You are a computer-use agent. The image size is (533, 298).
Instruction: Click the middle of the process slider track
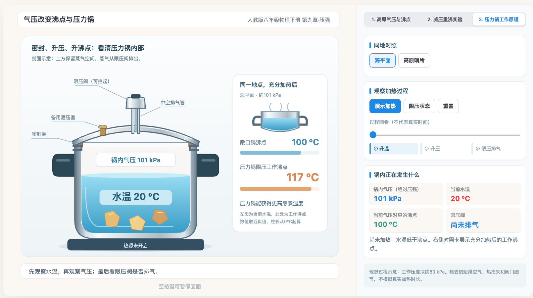(x=445, y=135)
